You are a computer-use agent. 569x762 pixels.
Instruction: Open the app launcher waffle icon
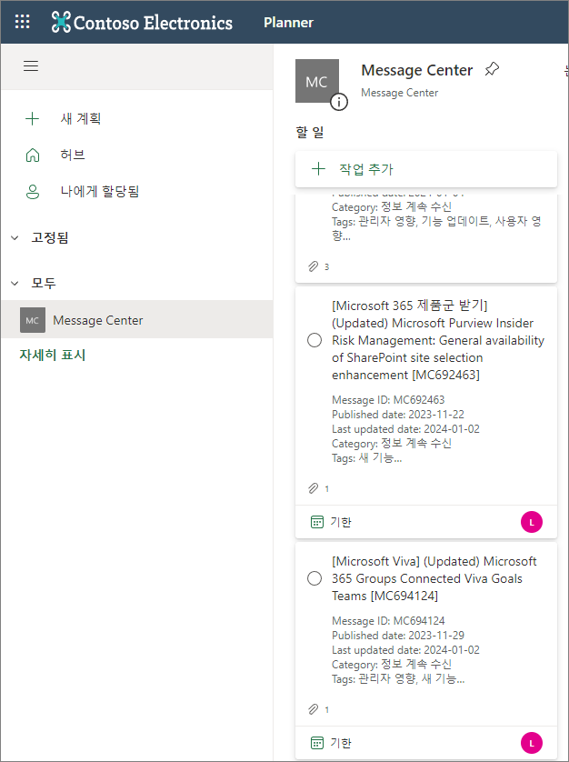[x=22, y=22]
